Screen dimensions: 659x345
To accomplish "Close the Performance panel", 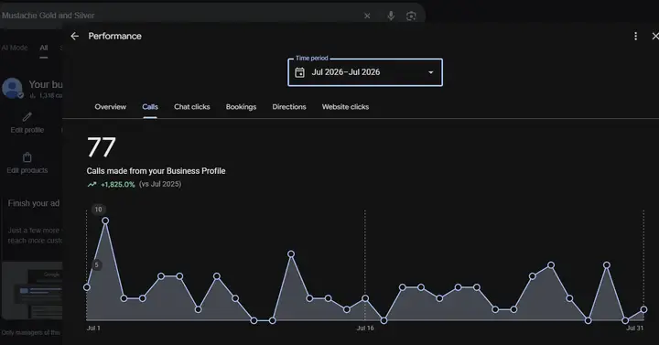I will [654, 36].
